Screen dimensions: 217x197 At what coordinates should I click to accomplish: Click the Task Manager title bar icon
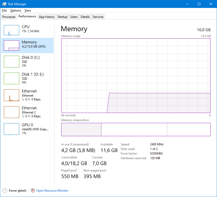point(4,4)
